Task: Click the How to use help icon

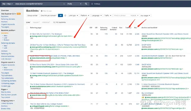Action: tap(42, 11)
